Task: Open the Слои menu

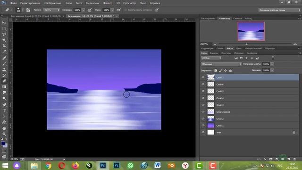Action: pyautogui.click(x=68, y=3)
